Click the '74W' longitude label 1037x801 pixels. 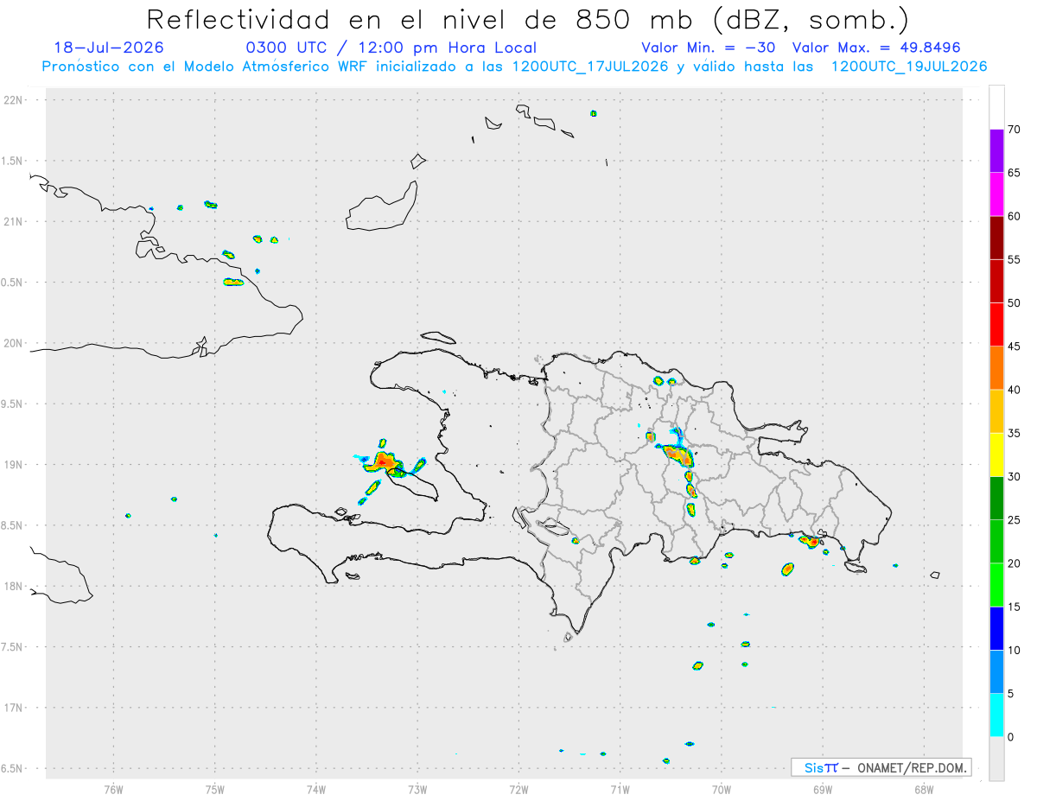point(316,789)
